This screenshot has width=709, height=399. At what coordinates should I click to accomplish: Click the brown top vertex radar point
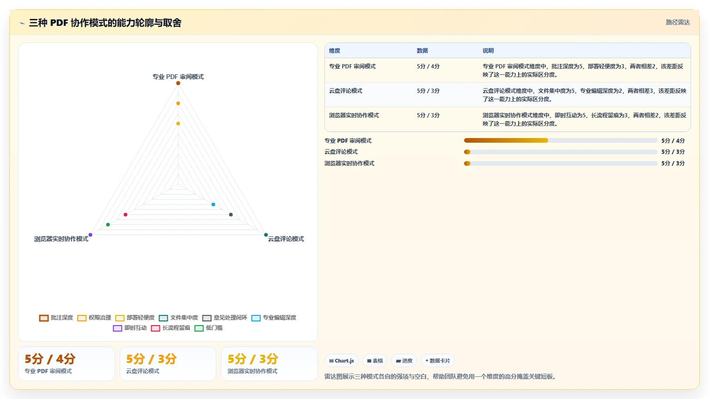click(178, 83)
